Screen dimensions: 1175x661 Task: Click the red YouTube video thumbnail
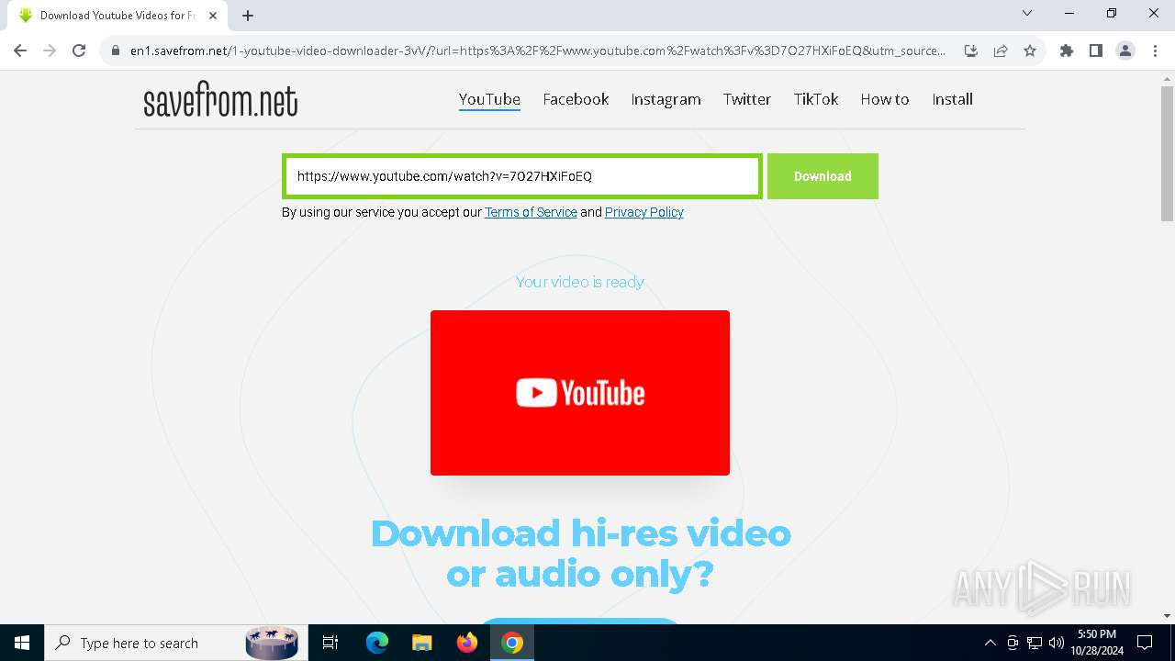(580, 393)
